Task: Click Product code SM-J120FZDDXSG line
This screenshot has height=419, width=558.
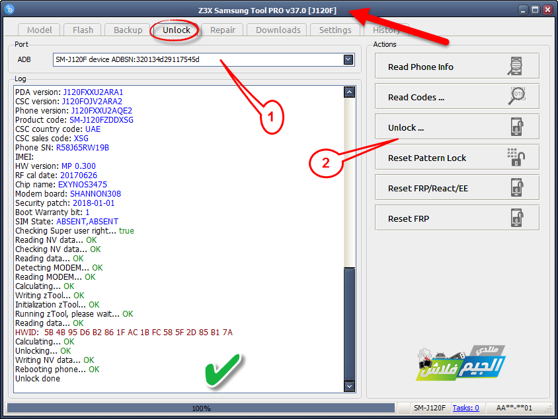Action: point(74,120)
